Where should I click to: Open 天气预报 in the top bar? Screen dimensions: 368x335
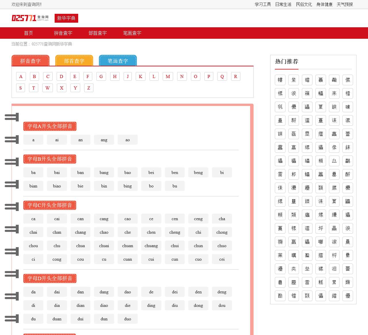344,4
